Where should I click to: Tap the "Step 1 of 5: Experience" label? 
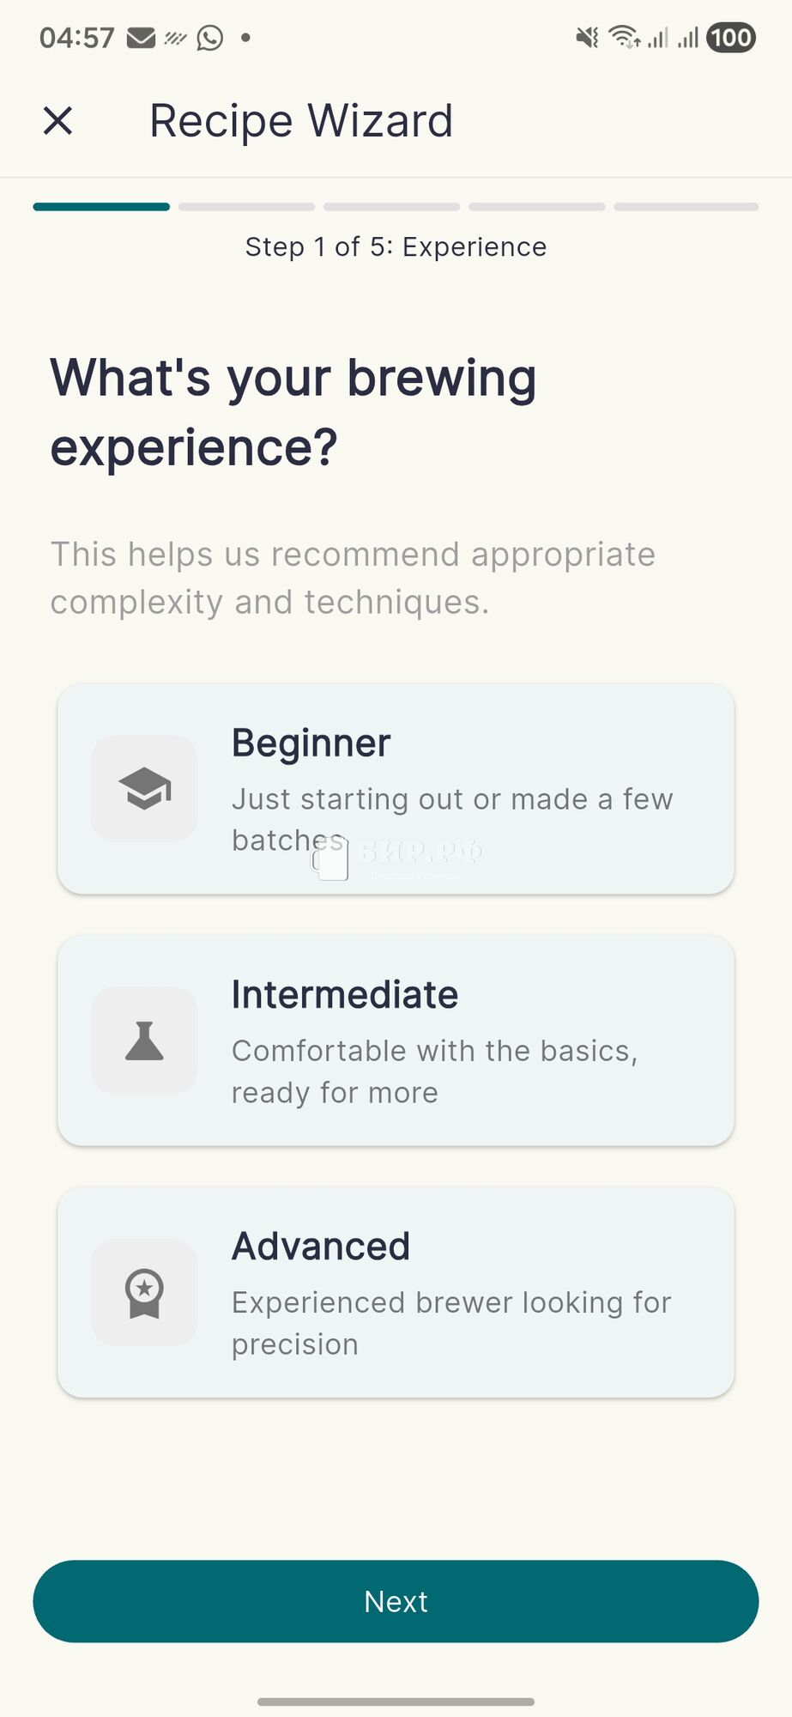click(x=396, y=247)
